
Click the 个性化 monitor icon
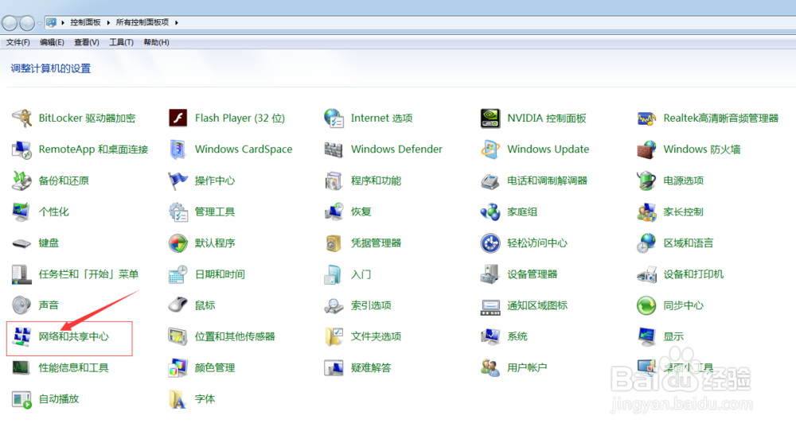pos(21,212)
